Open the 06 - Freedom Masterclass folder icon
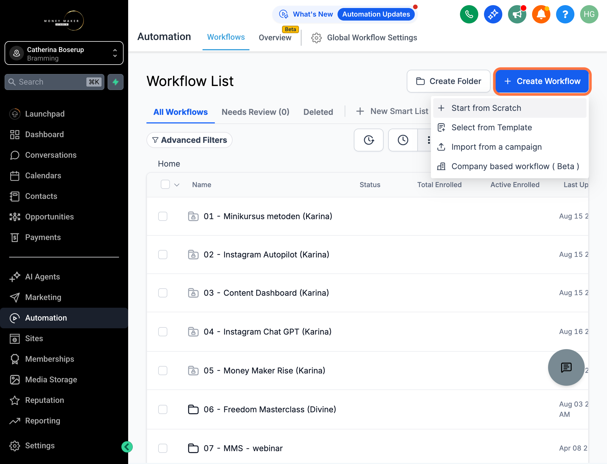Image resolution: width=607 pixels, height=464 pixels. click(193, 409)
